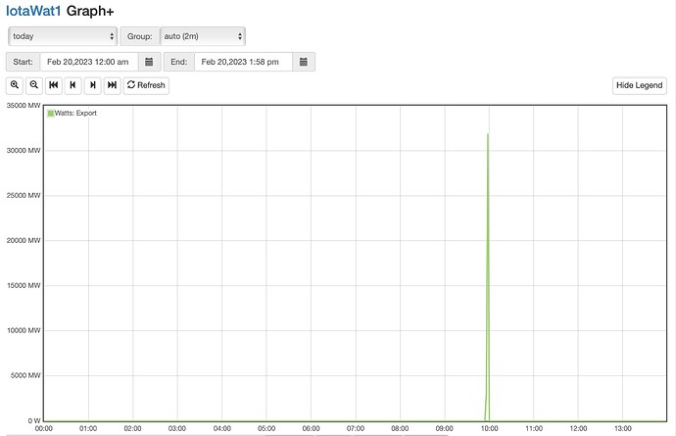This screenshot has height=436, width=676.
Task: Click the '13:00' time axis label
Action: click(x=623, y=429)
